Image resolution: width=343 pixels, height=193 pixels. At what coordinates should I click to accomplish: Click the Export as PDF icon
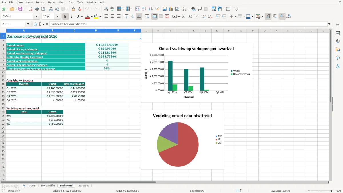[31, 9]
